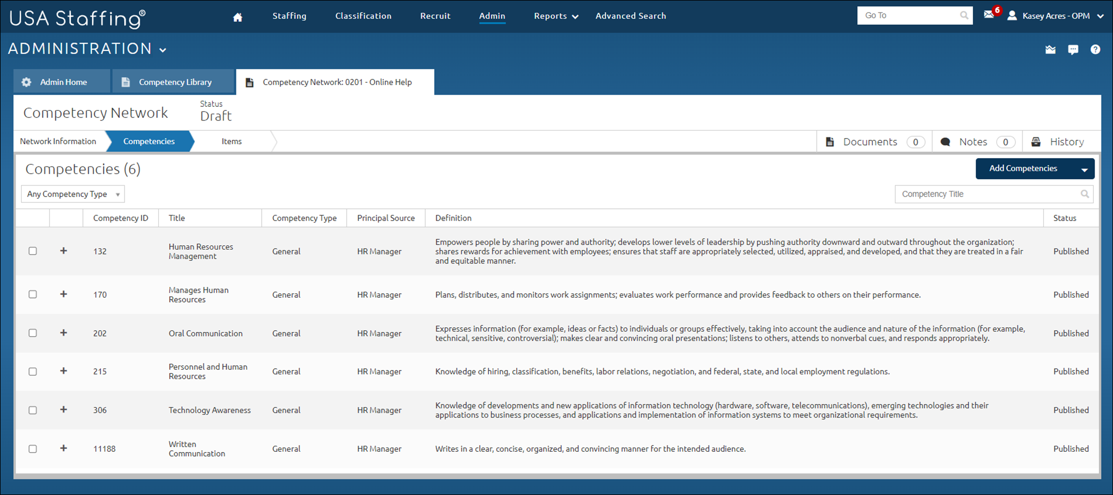The width and height of the screenshot is (1113, 495).
Task: Expand details for Technology Awareness competency
Action: (64, 410)
